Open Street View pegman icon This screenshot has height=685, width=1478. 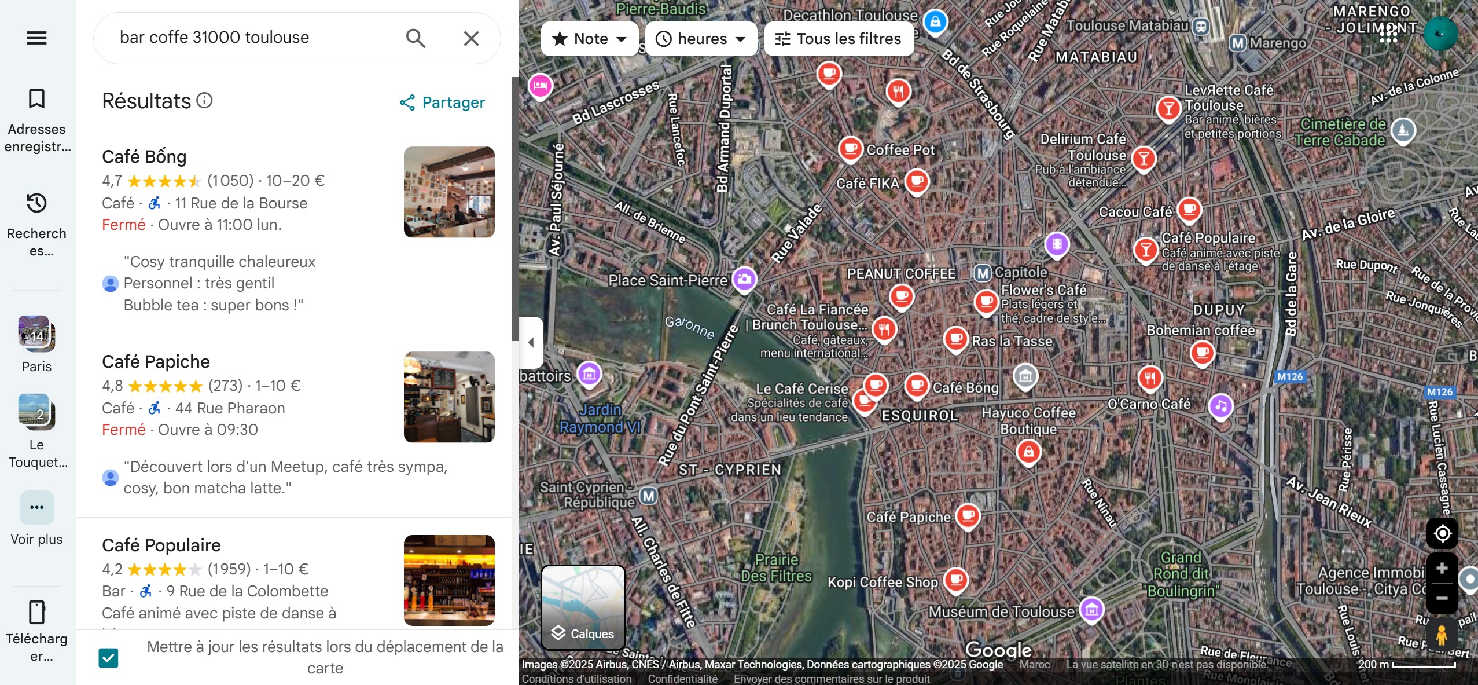(1442, 635)
